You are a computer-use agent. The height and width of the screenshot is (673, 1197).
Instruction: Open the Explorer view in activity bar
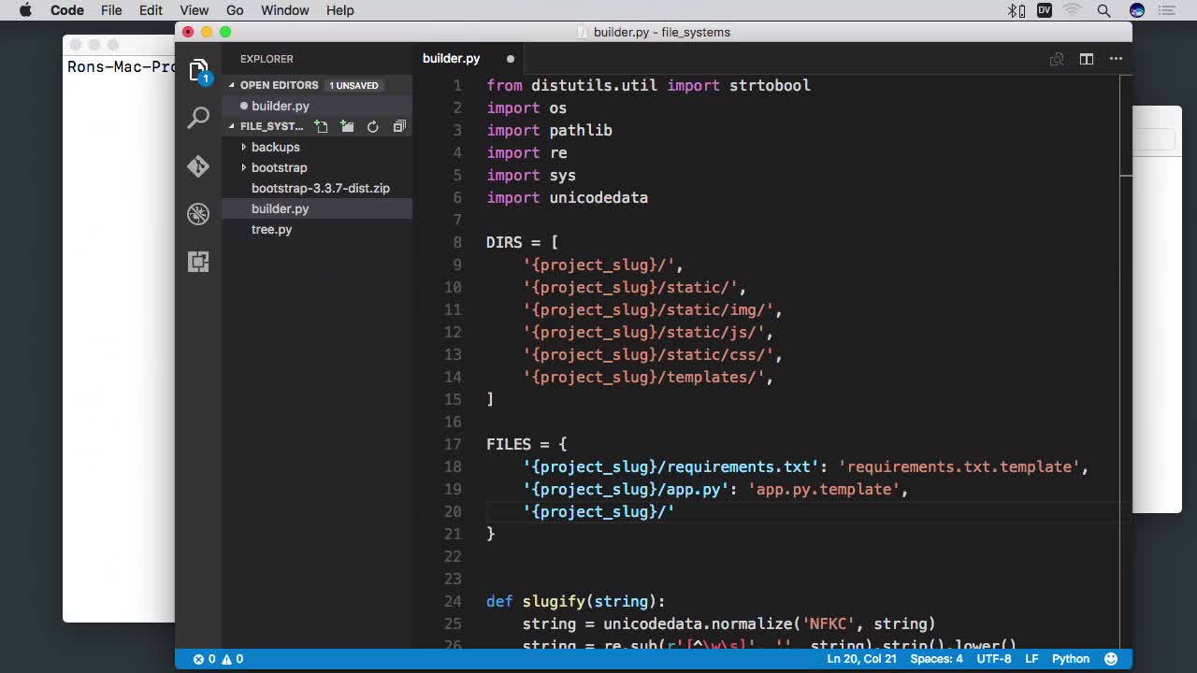[x=198, y=70]
